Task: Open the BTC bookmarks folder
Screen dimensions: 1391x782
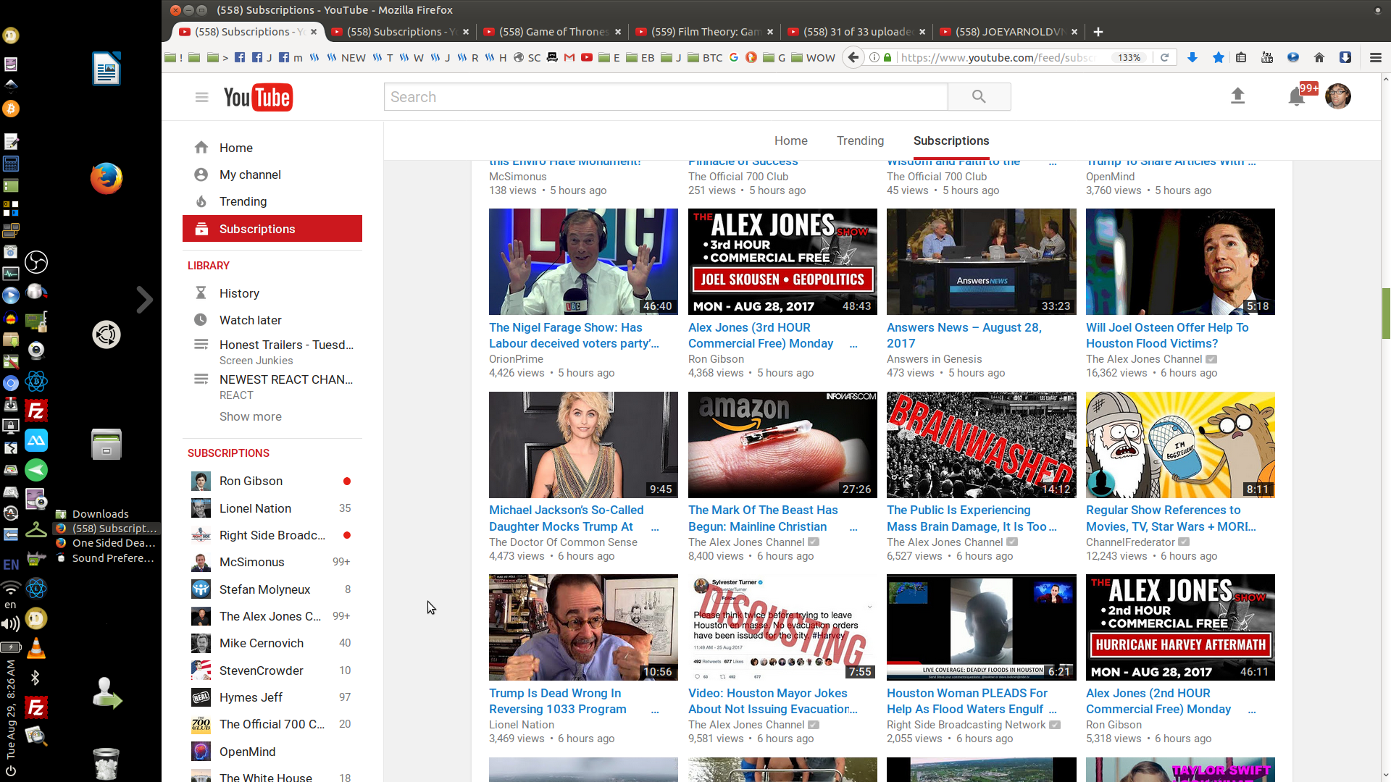Action: click(705, 57)
